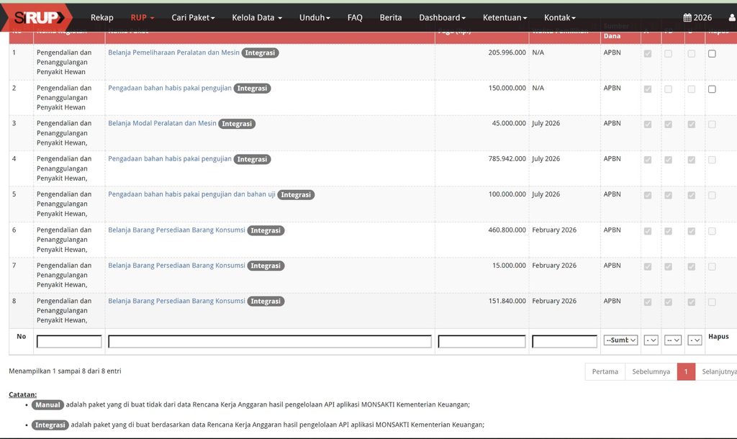Open the Cari Paket dropdown menu
This screenshot has height=439, width=737.
193,17
